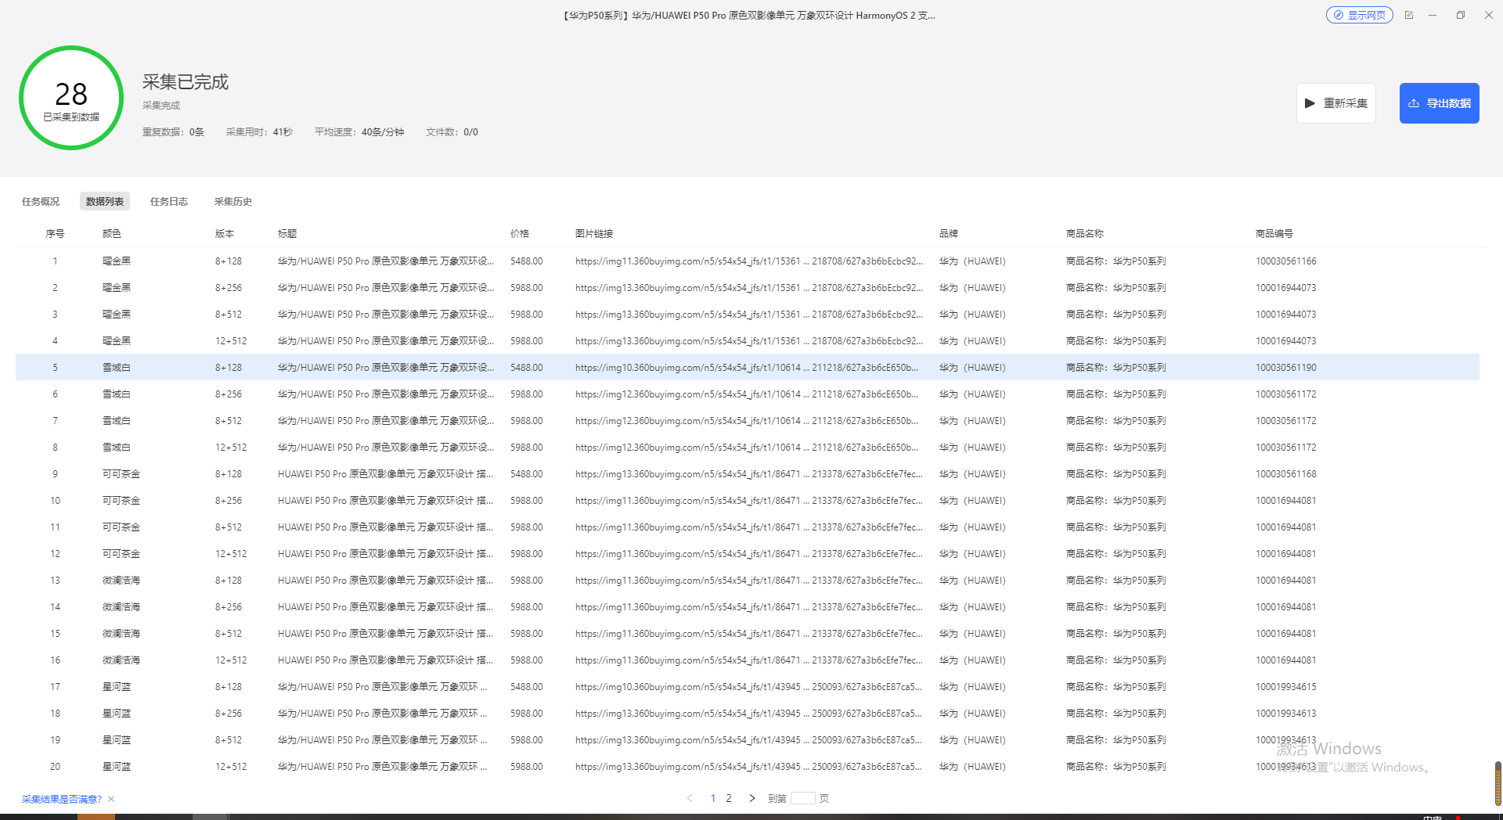The height and width of the screenshot is (820, 1503).
Task: Select row 1 曜金黑 8+128
Action: [x=748, y=261]
